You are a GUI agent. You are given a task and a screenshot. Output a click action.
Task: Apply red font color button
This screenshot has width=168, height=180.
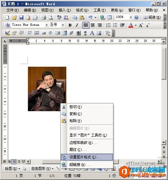[131, 25]
